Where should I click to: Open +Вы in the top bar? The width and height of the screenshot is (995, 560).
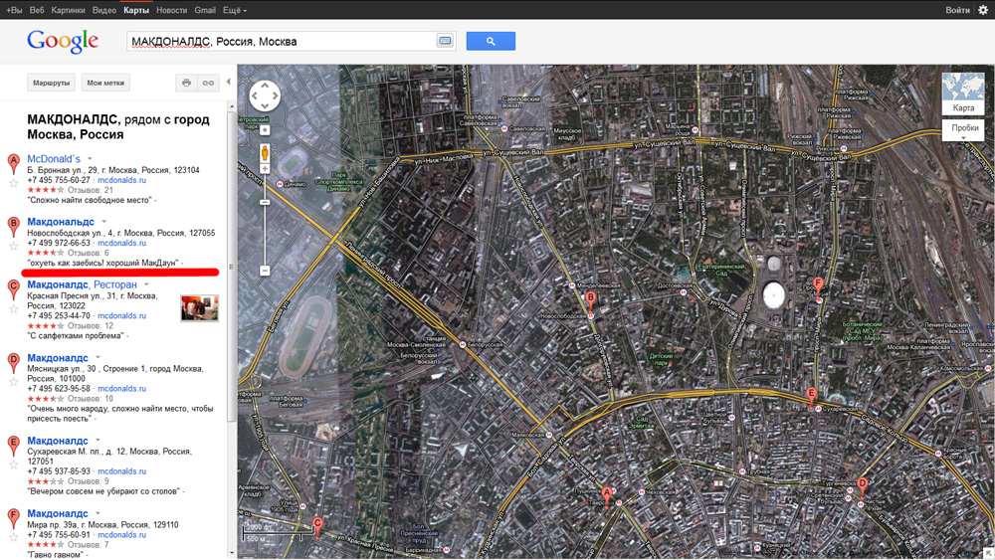click(x=14, y=10)
